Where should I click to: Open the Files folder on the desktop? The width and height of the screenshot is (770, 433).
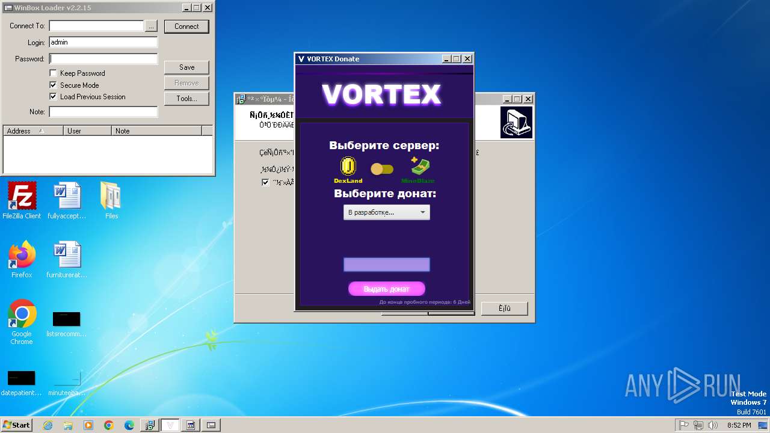[x=111, y=201]
